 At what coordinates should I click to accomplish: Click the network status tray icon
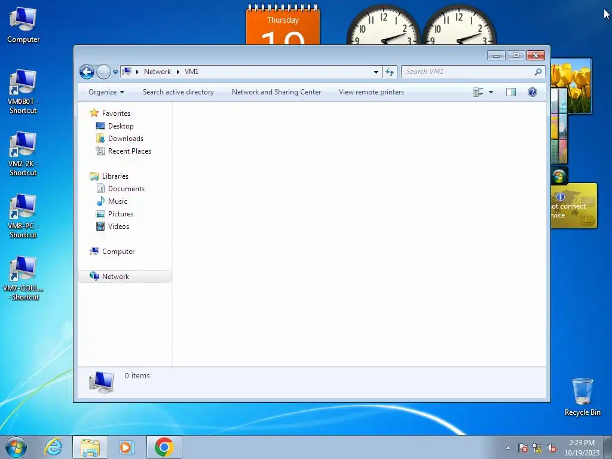tap(537, 448)
